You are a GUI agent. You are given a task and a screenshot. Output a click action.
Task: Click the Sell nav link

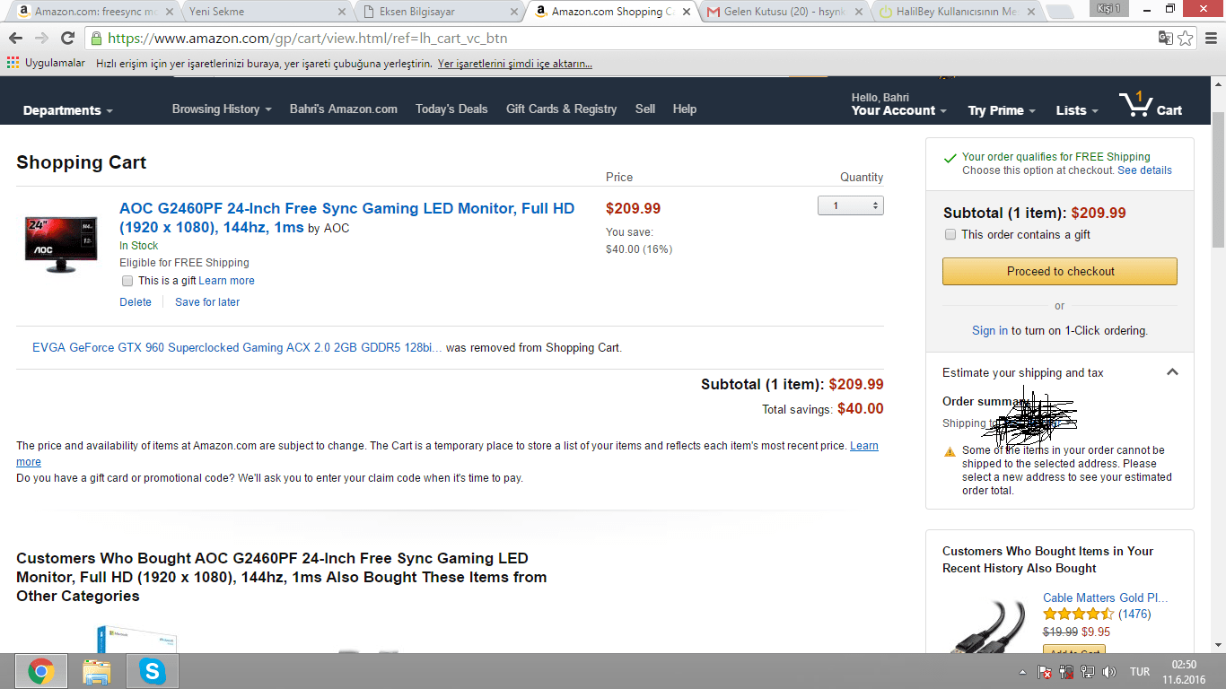pos(645,109)
